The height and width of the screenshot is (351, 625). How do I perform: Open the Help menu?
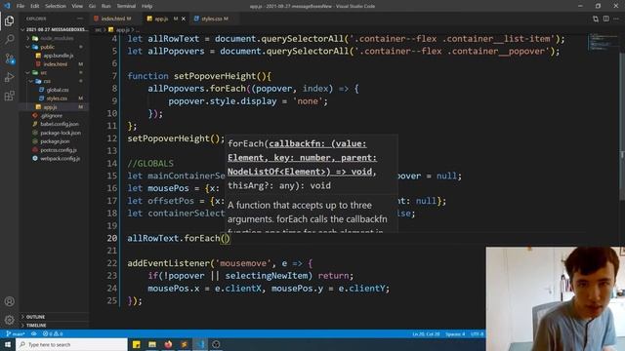pos(147,6)
